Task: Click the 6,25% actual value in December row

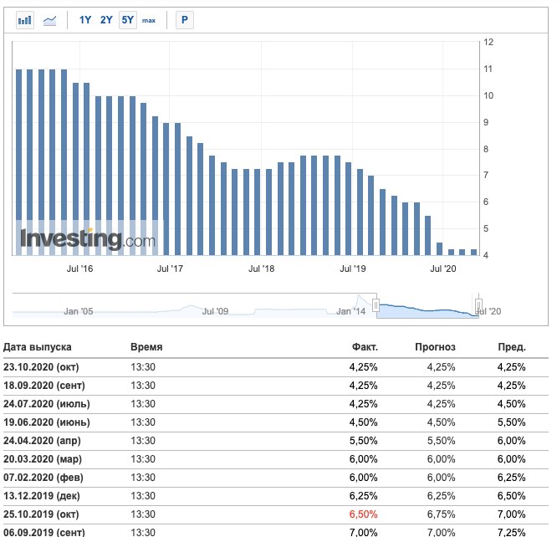Action: (x=364, y=496)
